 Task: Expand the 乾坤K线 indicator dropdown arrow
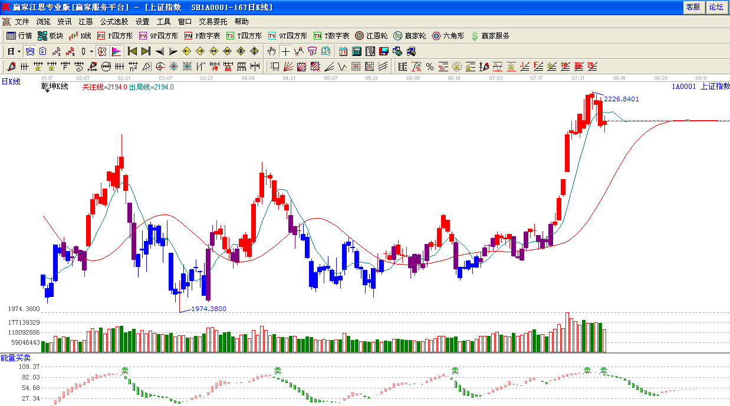pyautogui.click(x=47, y=92)
